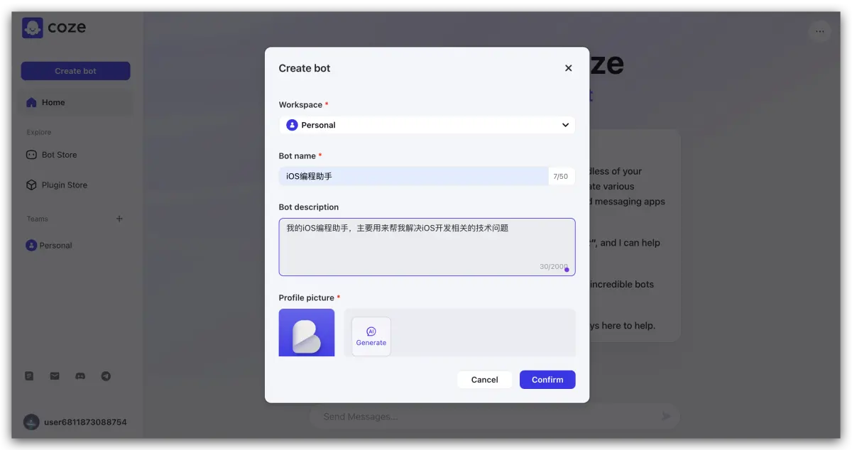Cancel bot creation

[x=484, y=380]
